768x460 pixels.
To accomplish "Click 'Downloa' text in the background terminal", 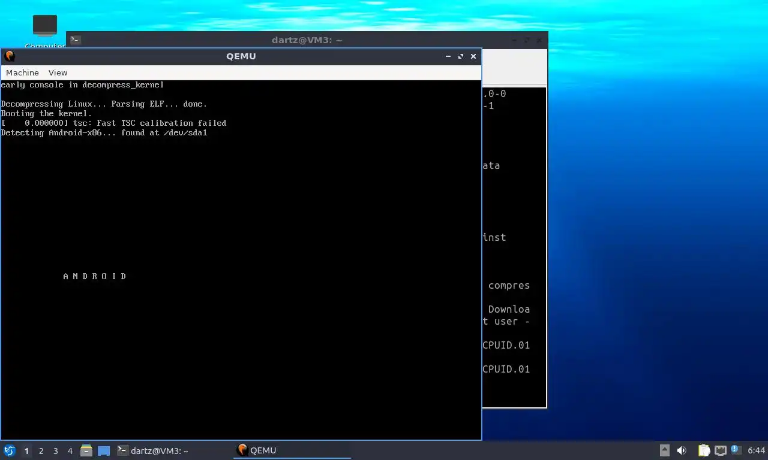I will tap(509, 310).
